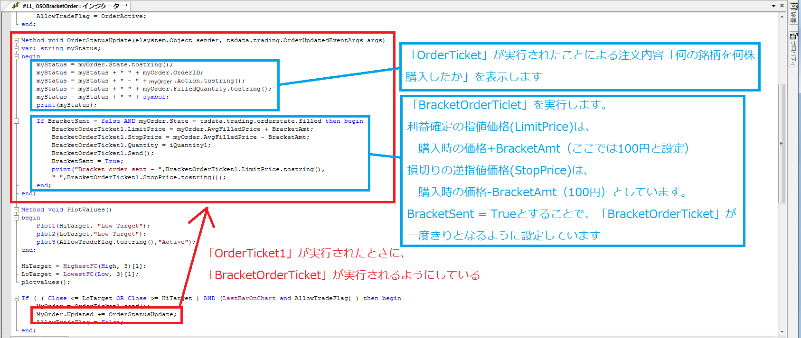The width and height of the screenshot is (801, 338).
Task: Click the 'HiTarget = HighestFC(High, 3)[1];' line
Action: pos(84,266)
